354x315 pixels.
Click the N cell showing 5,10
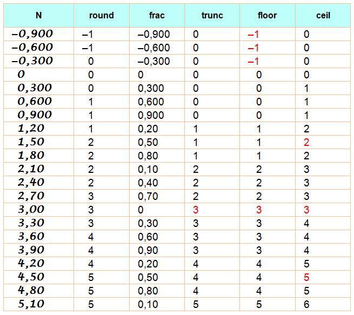pyautogui.click(x=31, y=304)
